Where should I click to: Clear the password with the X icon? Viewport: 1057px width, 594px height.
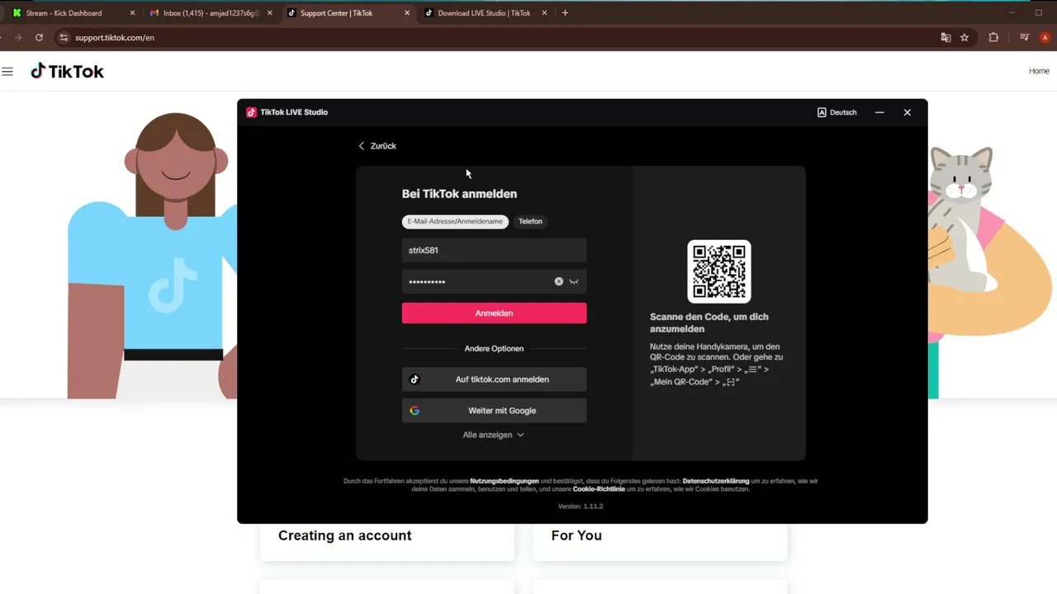tap(559, 281)
